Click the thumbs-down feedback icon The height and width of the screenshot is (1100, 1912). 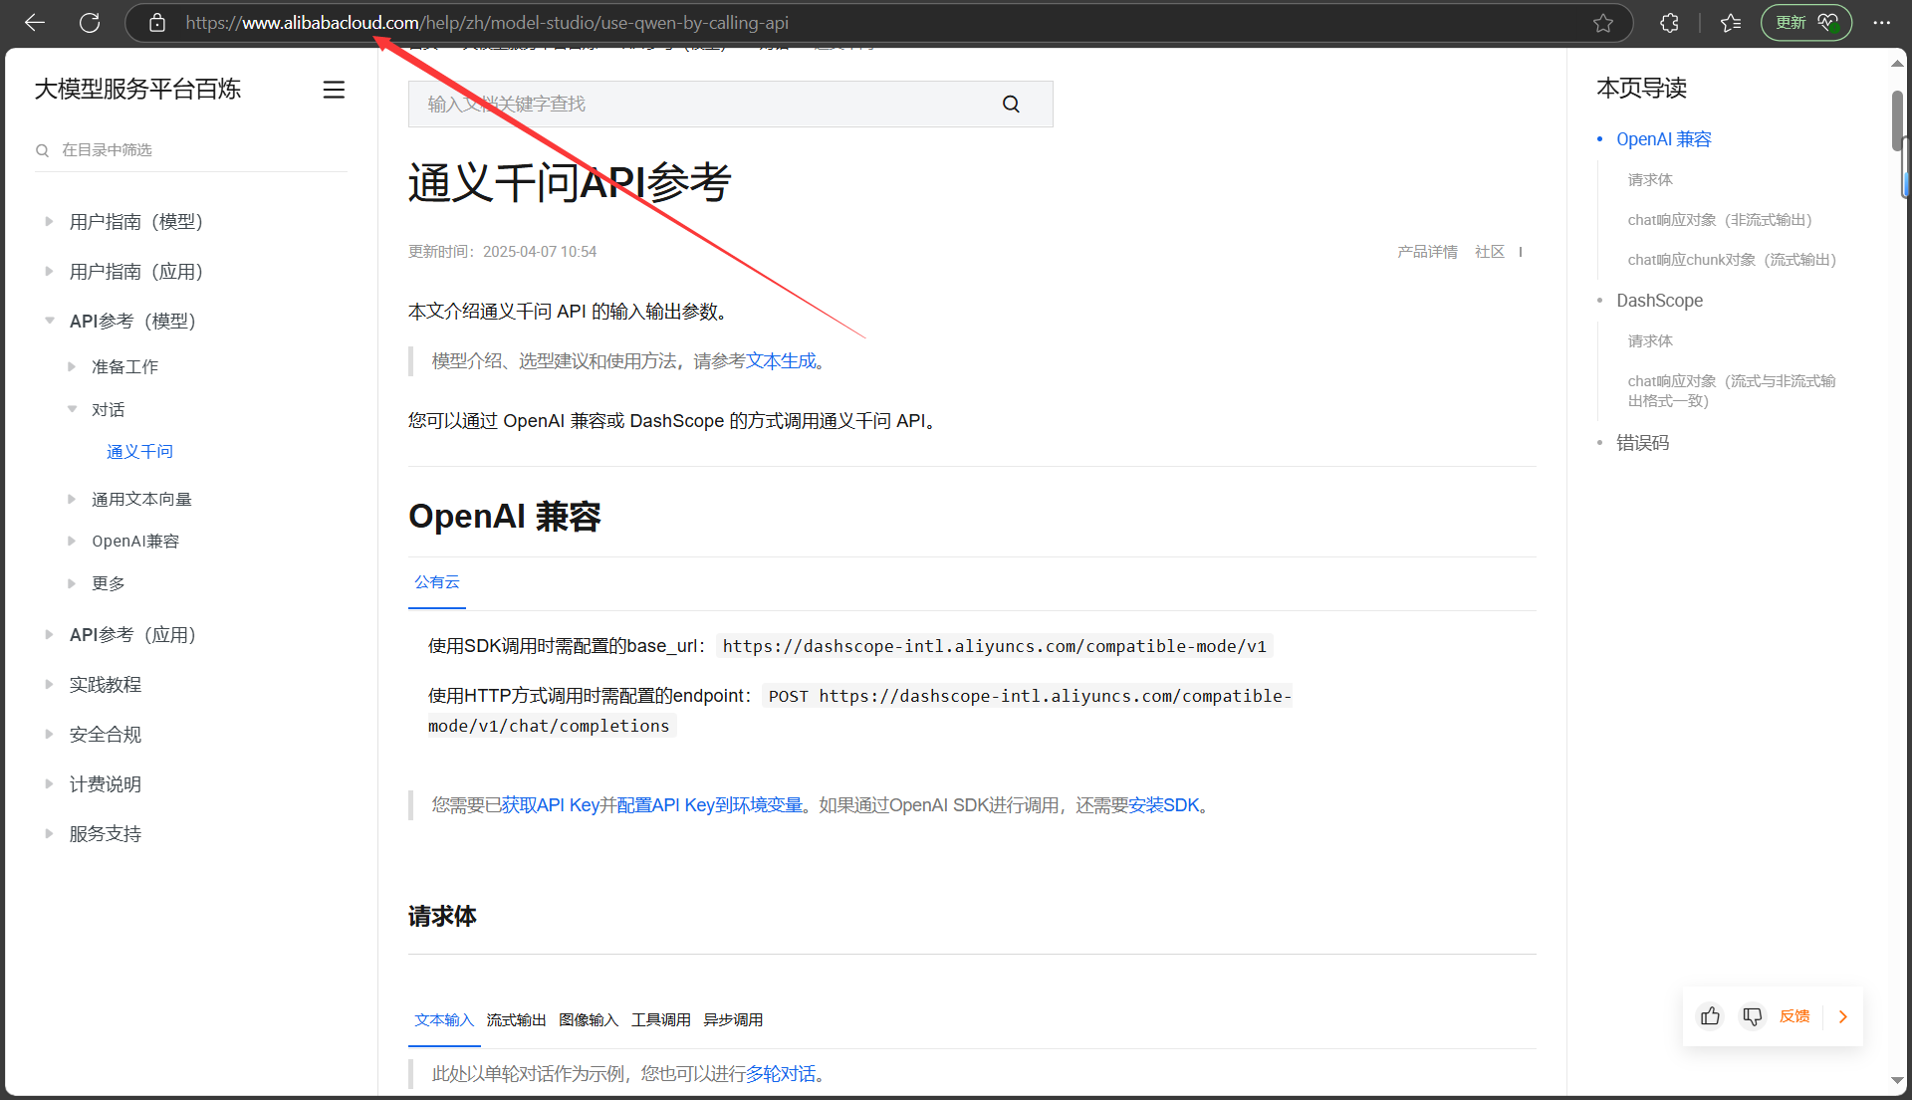coord(1752,1016)
